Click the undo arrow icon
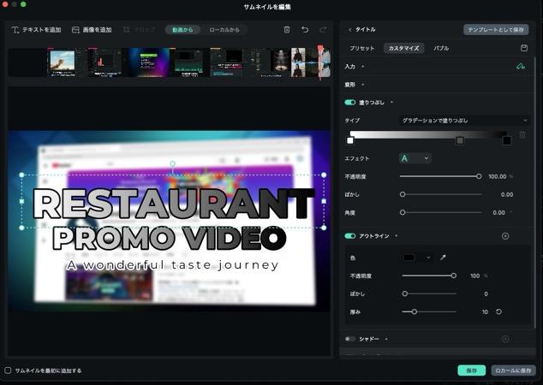Image resolution: width=543 pixels, height=385 pixels. pyautogui.click(x=305, y=29)
